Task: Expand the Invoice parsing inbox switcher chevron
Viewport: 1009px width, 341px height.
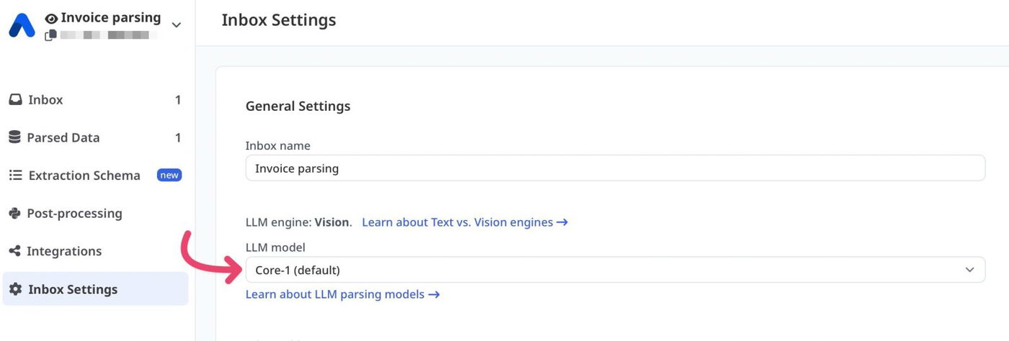Action: coord(176,25)
